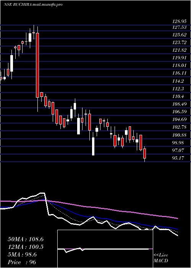
Task: Click the last red candlestick near 96
Action: pos(145,153)
